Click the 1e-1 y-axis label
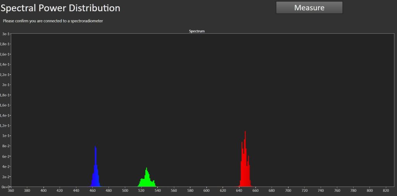The height and width of the screenshot is (196, 397). click(x=5, y=136)
